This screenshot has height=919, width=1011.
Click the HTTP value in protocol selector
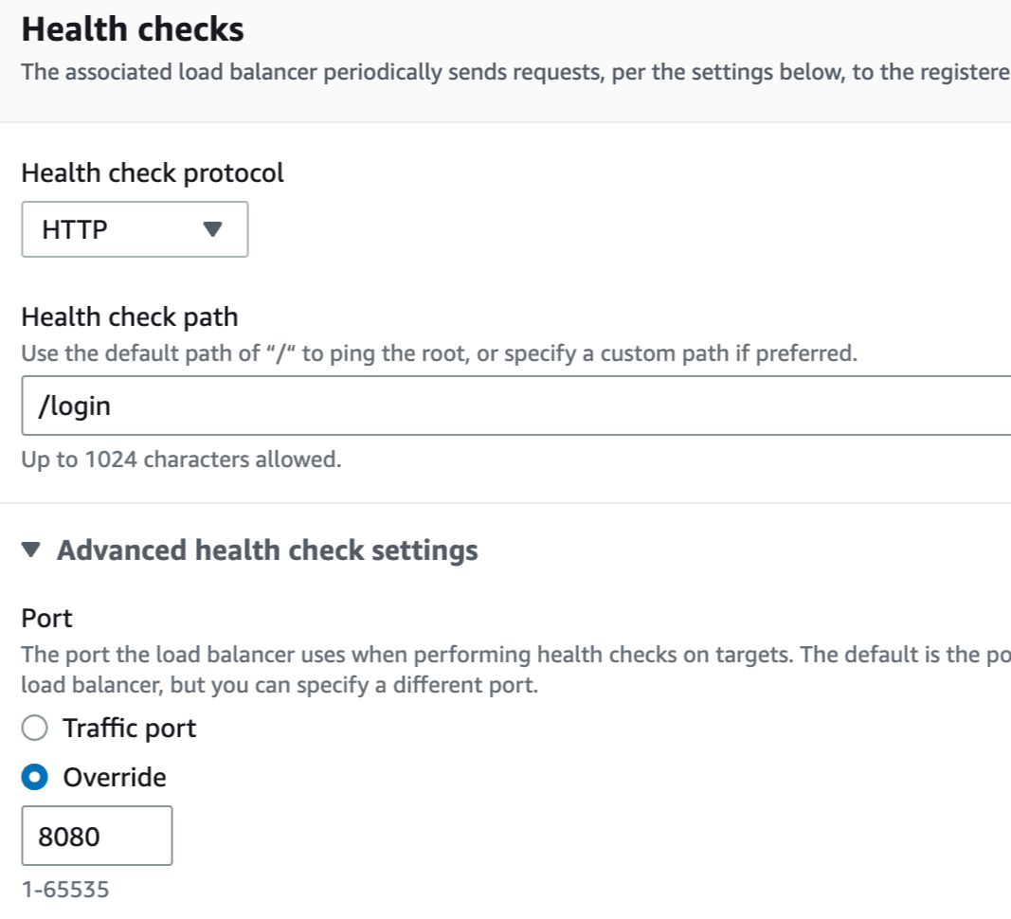(75, 229)
